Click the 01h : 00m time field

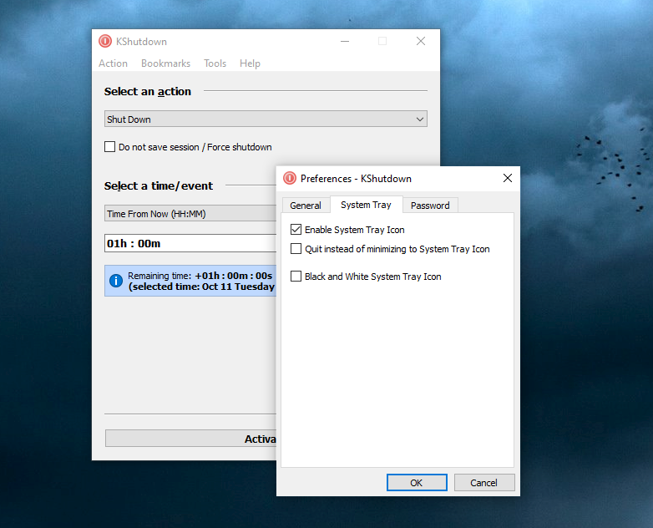(x=190, y=243)
